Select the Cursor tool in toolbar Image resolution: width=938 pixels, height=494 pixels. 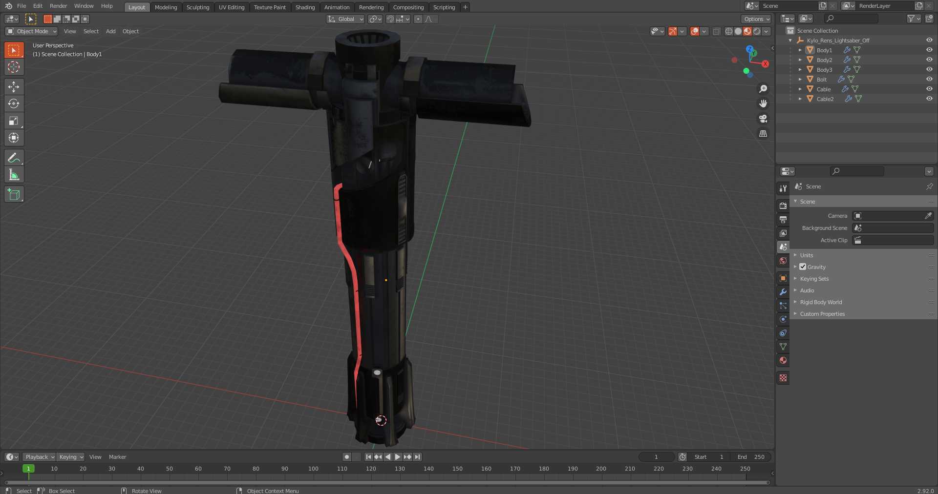coord(14,67)
